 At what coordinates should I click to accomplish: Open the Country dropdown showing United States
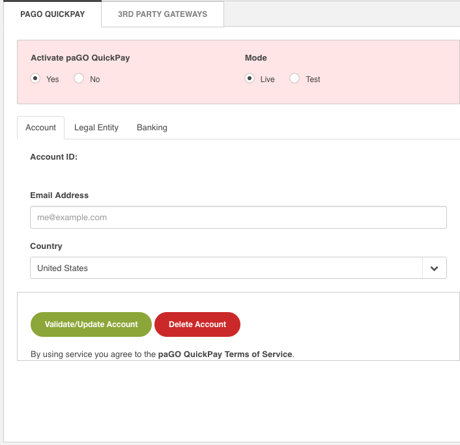238,268
